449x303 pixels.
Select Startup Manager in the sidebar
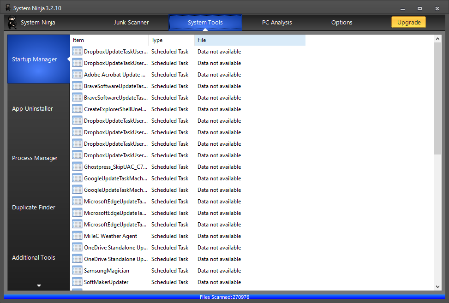[x=39, y=59]
